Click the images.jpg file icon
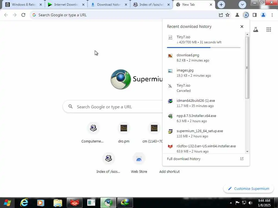 click(x=170, y=71)
